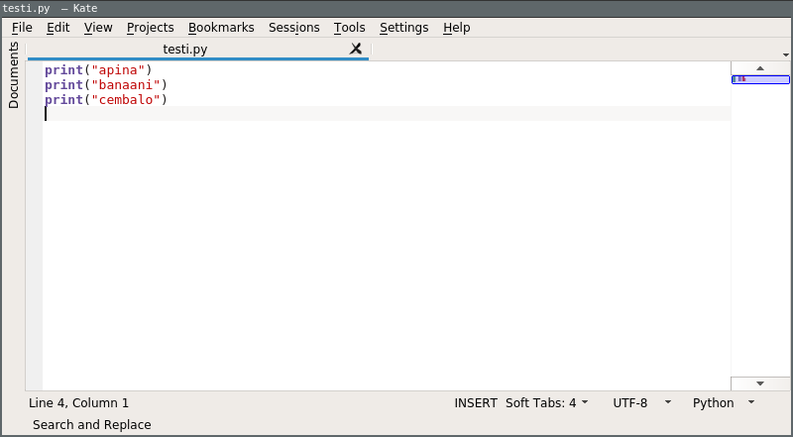Toggle the Search and Replace panel
This screenshot has width=793, height=437.
[x=91, y=425]
